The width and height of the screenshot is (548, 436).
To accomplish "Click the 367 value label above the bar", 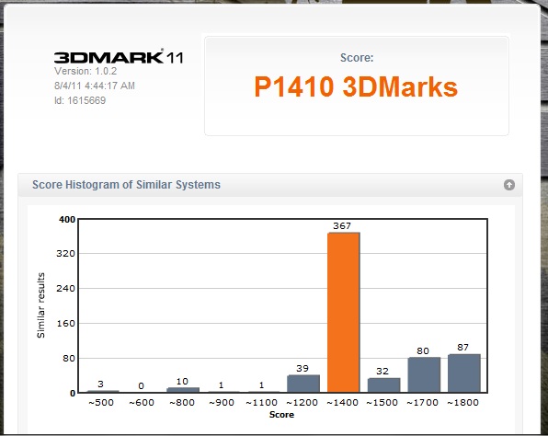I will [342, 226].
